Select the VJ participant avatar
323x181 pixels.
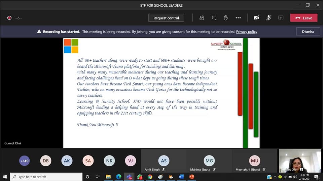(x=131, y=161)
